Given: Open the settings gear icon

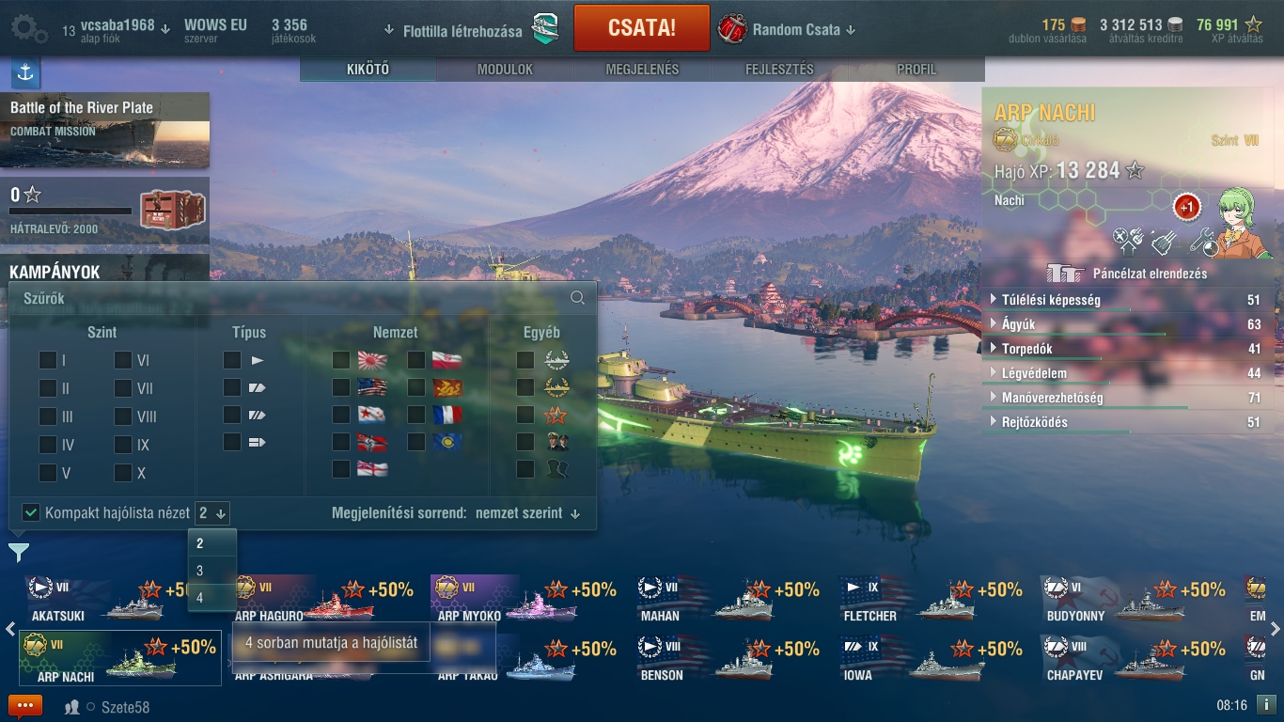Looking at the screenshot, I should click(x=29, y=28).
